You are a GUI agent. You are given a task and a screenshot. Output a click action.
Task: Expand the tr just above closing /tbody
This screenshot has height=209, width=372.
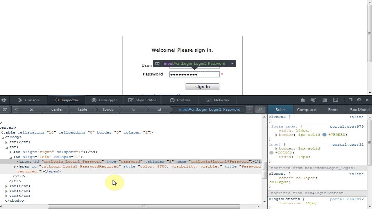click(6, 196)
